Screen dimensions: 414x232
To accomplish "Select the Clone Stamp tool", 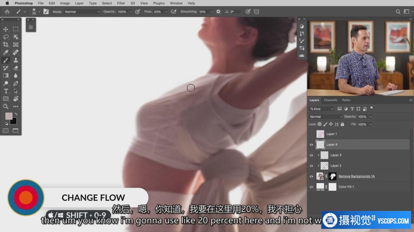I will 16,60.
